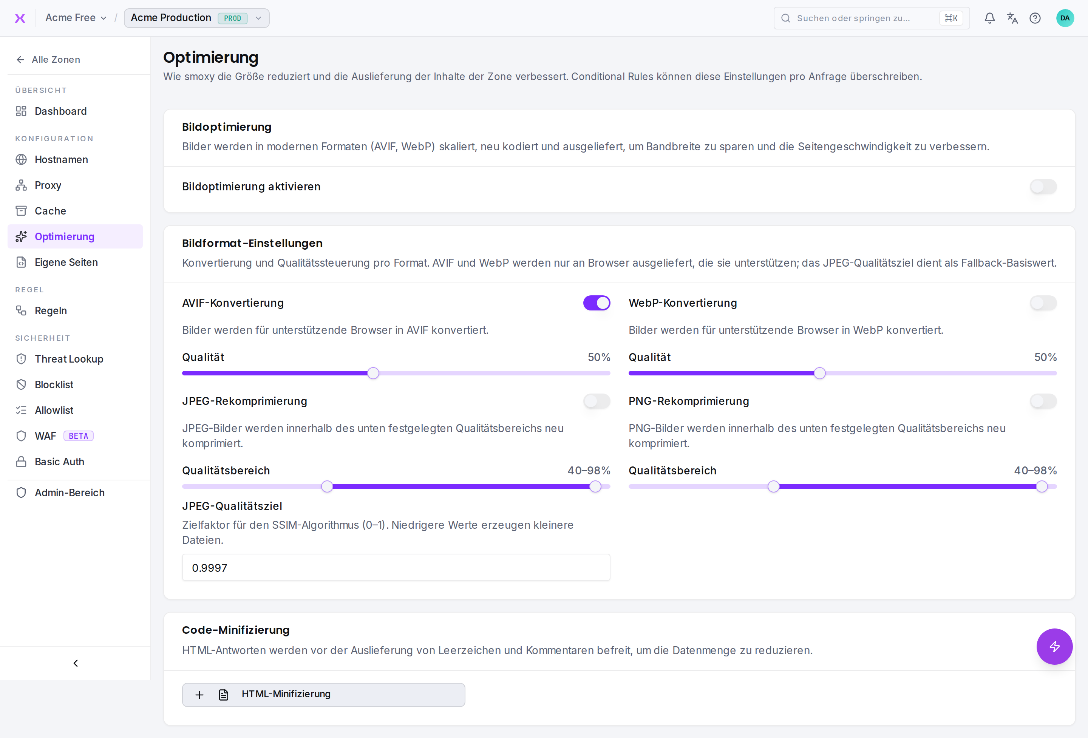Go to Proxy settings
This screenshot has height=738, width=1088.
76,185
